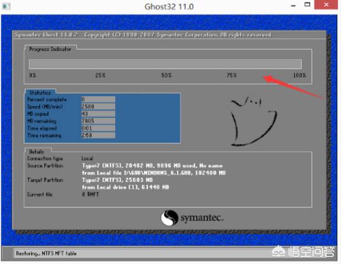Click the '0 $MFT' current file value
341x264 pixels.
click(90, 194)
